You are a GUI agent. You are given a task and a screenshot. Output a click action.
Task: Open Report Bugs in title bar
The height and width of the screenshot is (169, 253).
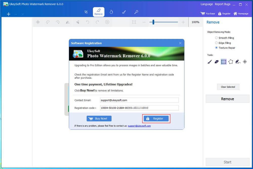(x=223, y=4)
